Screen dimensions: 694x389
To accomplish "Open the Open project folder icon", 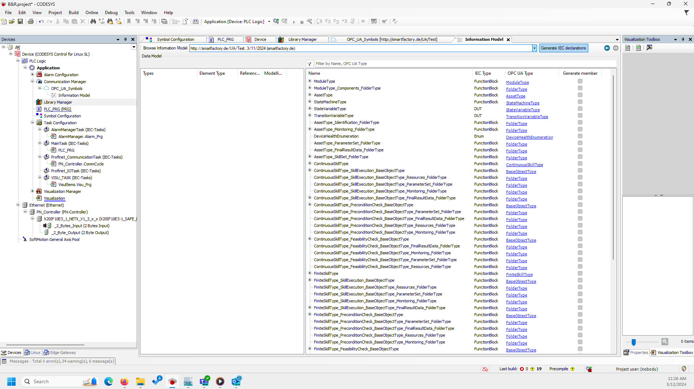I will click(x=12, y=22).
